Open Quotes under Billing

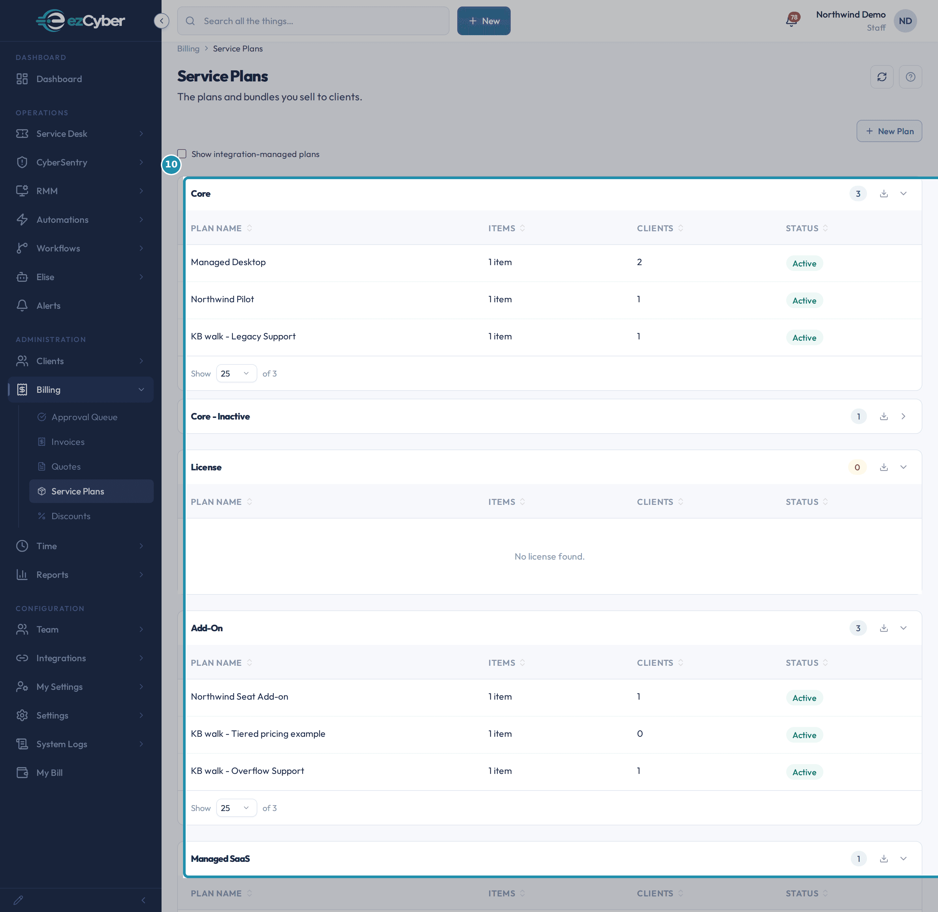[91, 466]
